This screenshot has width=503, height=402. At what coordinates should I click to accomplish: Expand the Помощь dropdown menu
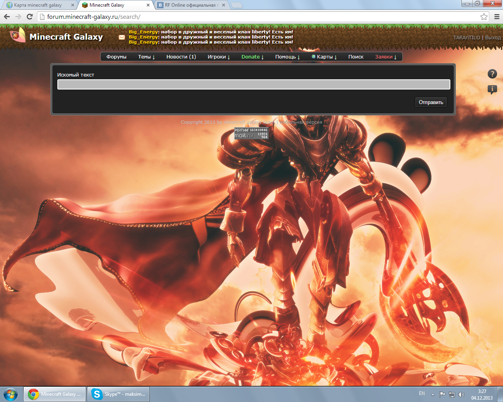click(288, 57)
